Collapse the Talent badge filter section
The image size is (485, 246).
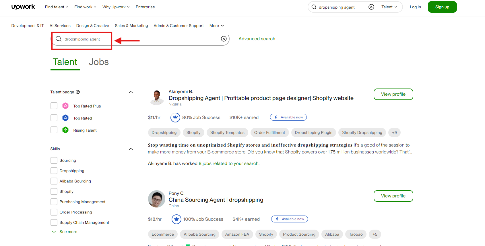pos(131,92)
